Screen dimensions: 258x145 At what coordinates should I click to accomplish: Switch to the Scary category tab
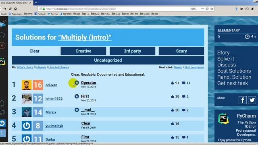point(181,51)
